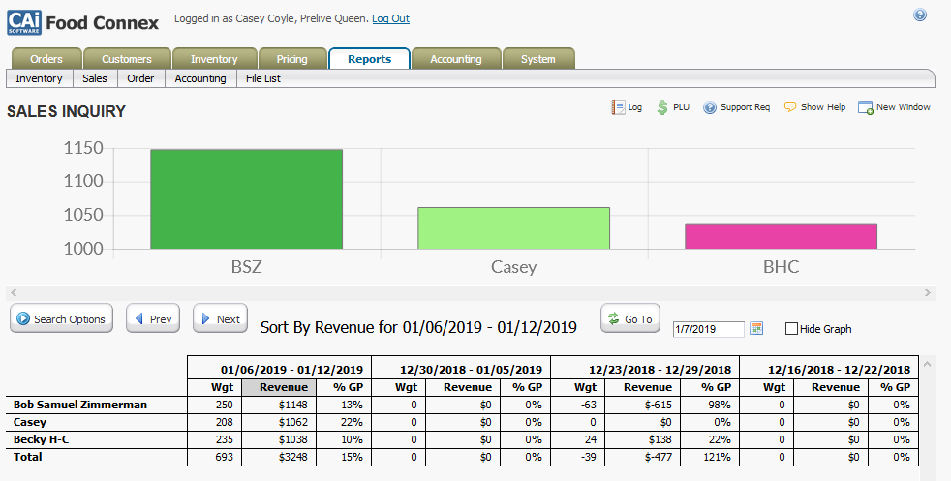The image size is (951, 481).
Task: Click the $1038 revenue cell
Action: [x=279, y=439]
